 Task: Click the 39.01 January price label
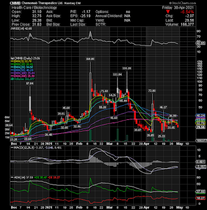[x=61, y=114]
